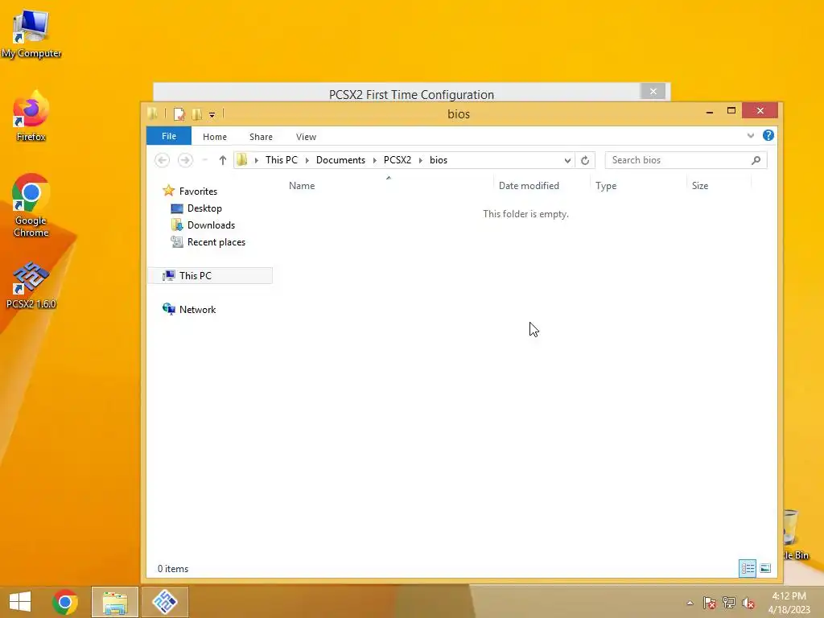
Task: Click the Back navigation arrow
Action: point(162,160)
